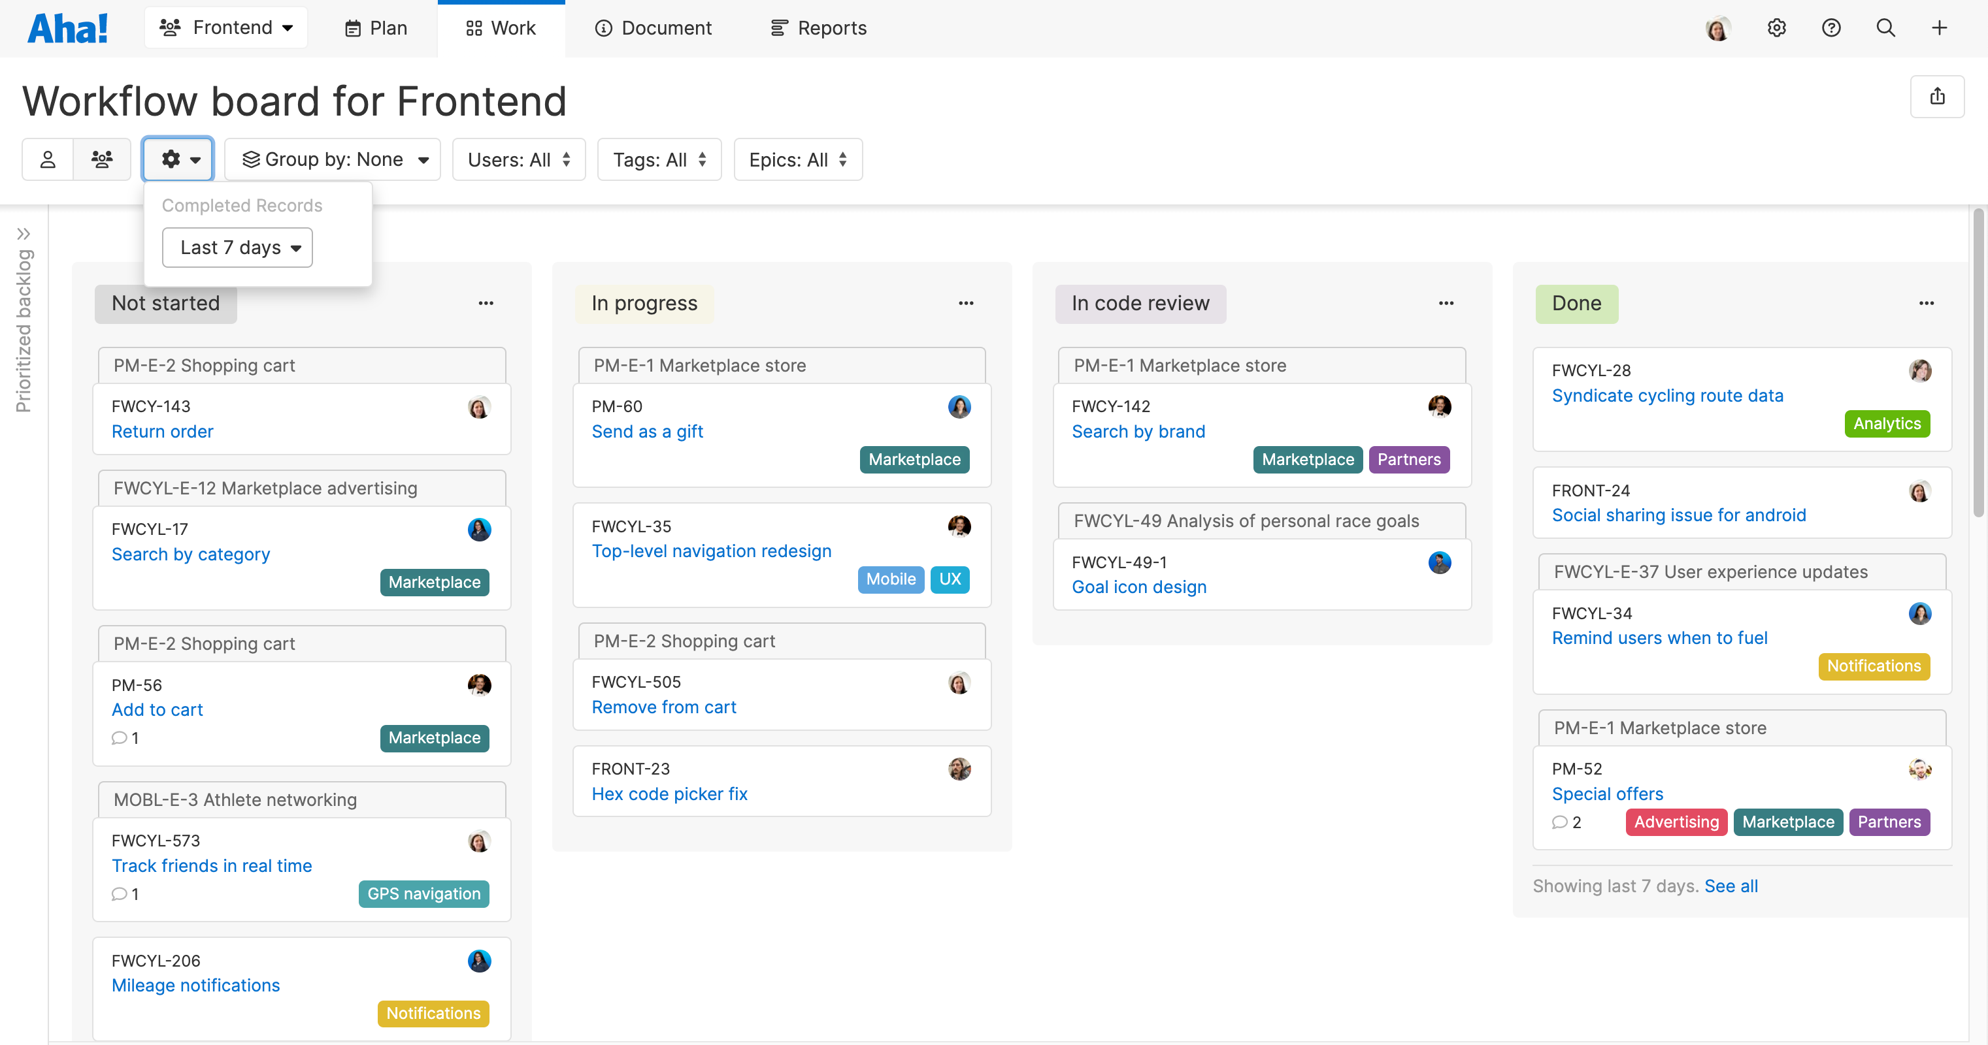Screen dimensions: 1988x1045
Task: Select the single-user assignment filter icon
Action: 48,159
